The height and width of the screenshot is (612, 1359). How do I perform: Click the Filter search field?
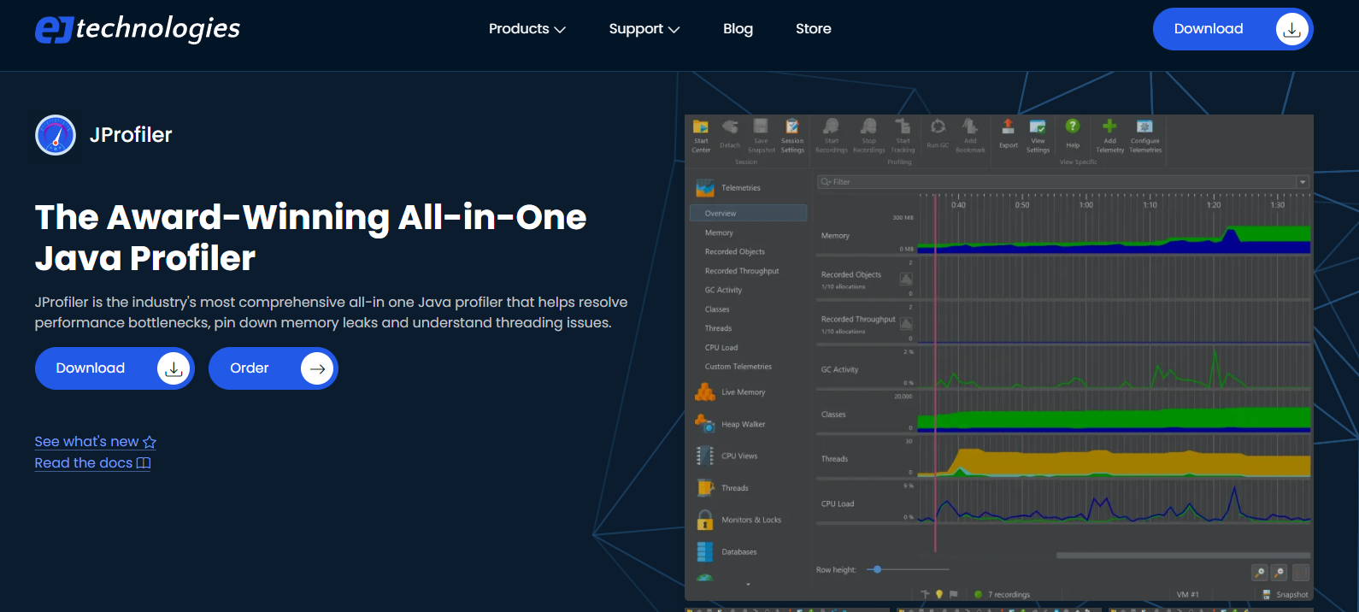[1057, 182]
